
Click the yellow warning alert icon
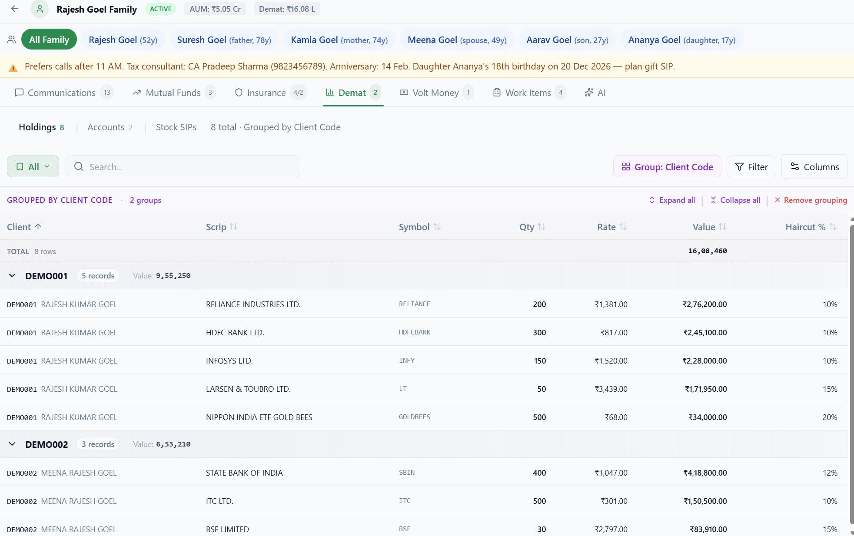pos(13,68)
